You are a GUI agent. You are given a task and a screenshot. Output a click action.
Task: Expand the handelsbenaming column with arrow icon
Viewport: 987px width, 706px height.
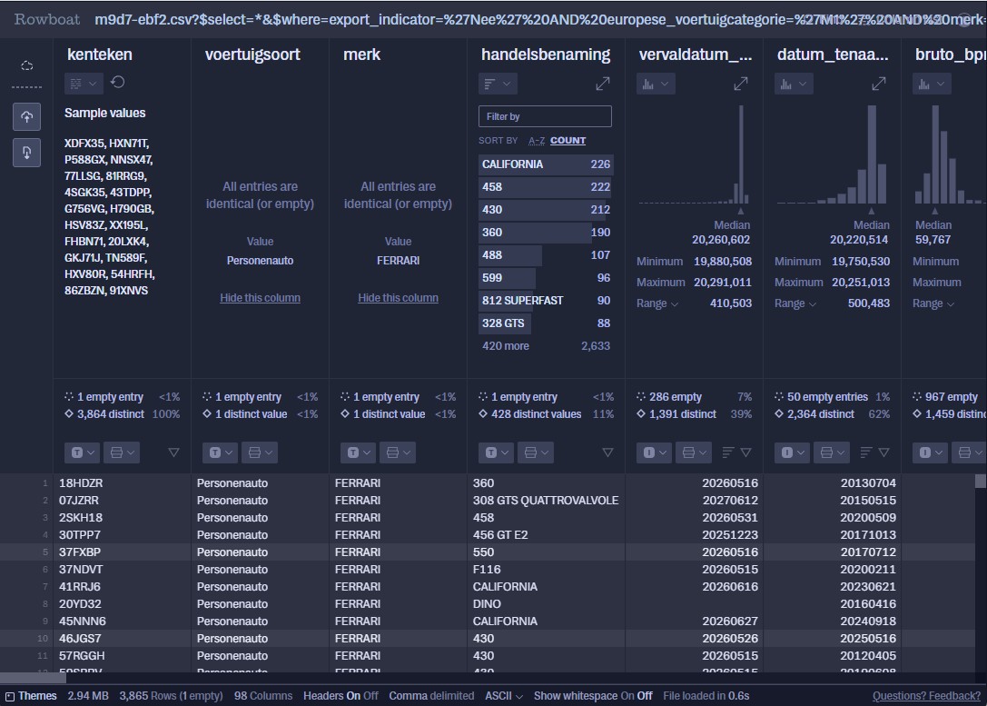tap(602, 84)
